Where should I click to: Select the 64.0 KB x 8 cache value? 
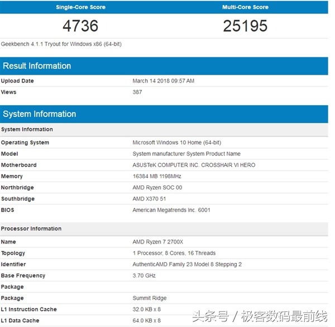[x=146, y=321]
